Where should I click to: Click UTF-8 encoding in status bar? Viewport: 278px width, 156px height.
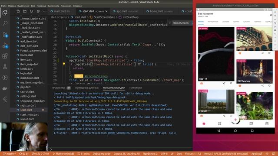click(x=164, y=154)
